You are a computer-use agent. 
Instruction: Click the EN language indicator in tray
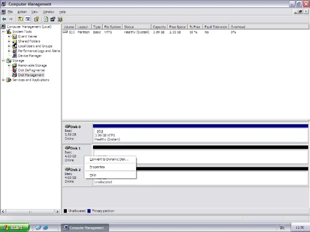tap(282, 228)
